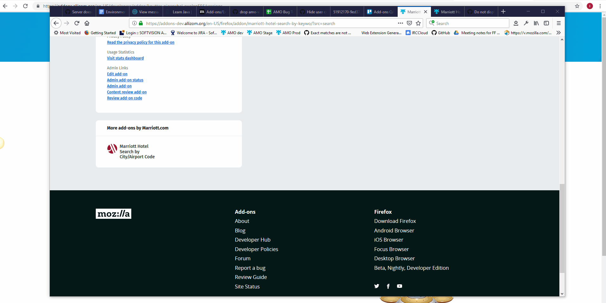Click Content review add-on link
The image size is (606, 303).
tap(127, 92)
